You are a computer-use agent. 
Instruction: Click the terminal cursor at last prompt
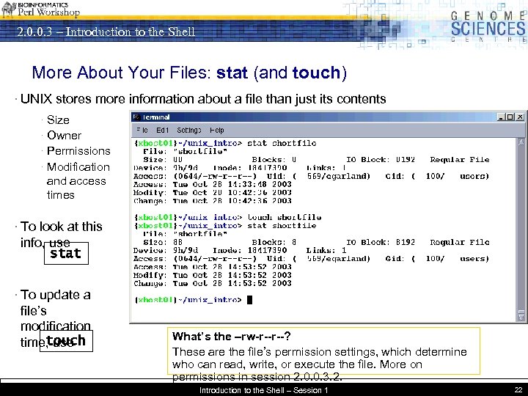coord(249,300)
